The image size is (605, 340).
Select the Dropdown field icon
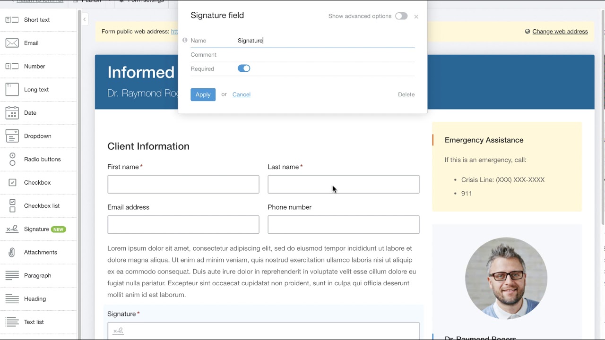(x=12, y=136)
